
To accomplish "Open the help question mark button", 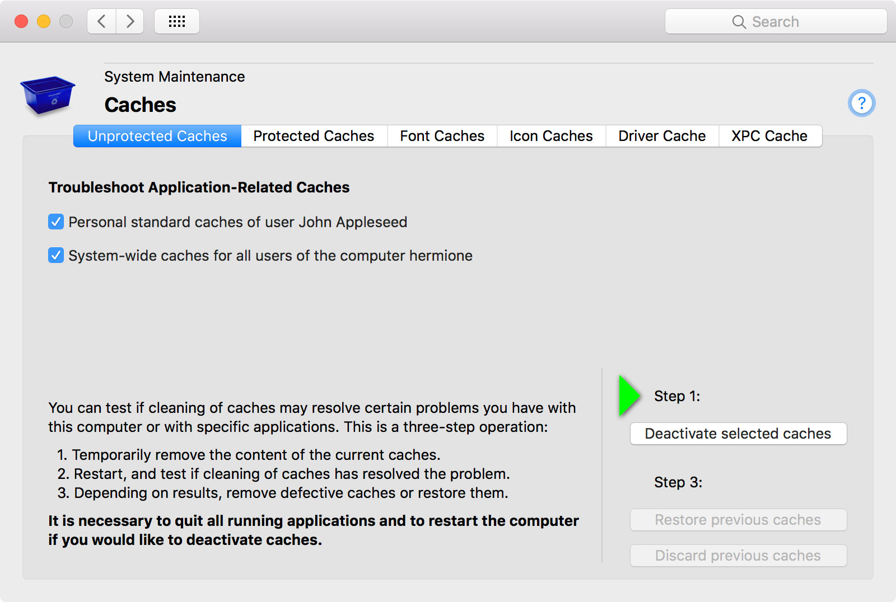I will [x=861, y=103].
